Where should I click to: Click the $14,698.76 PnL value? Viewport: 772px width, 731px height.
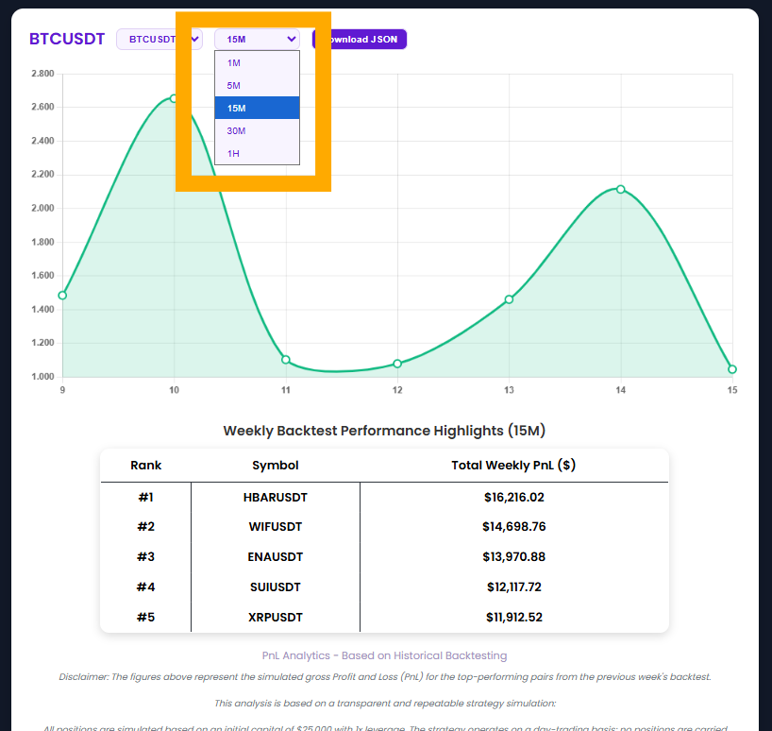[x=514, y=527]
